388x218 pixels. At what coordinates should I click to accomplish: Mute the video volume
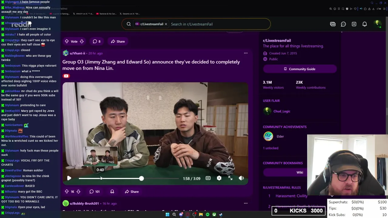pyautogui.click(x=241, y=178)
